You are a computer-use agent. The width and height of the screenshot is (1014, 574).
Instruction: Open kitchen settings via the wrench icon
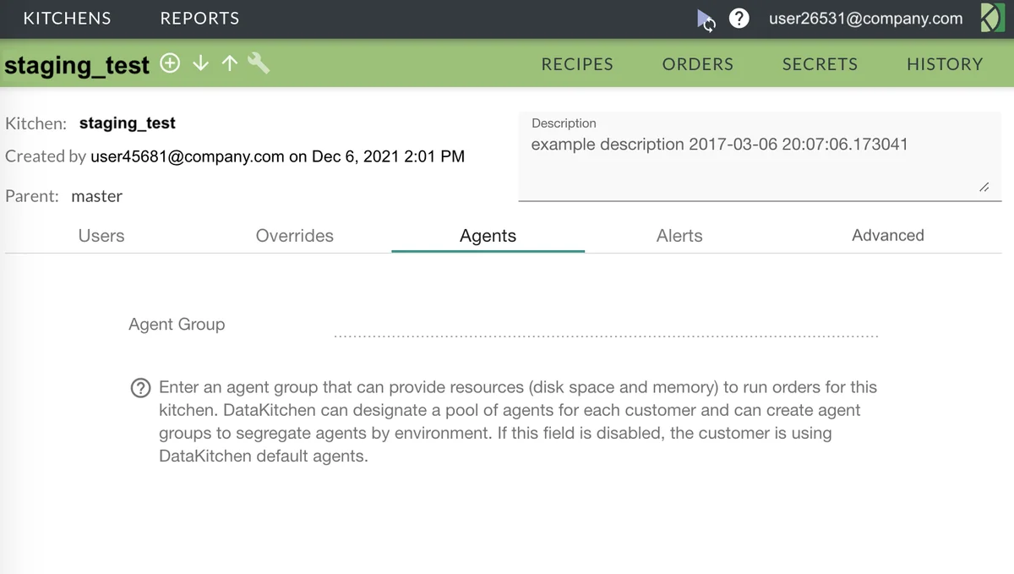[x=259, y=63]
